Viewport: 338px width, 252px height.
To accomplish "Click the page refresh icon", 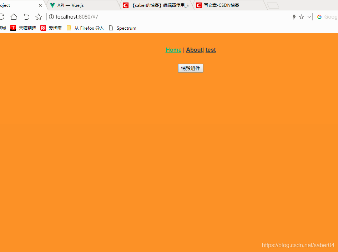I will click(2, 16).
